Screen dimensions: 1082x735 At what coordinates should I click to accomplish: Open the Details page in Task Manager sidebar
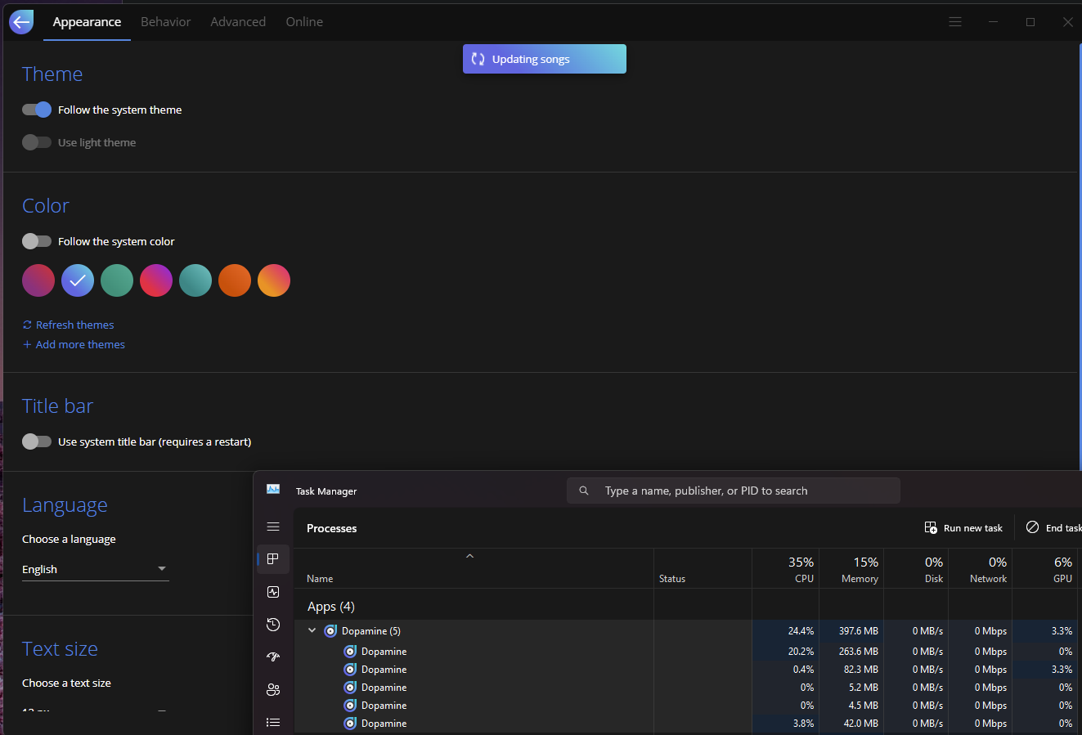pos(273,722)
